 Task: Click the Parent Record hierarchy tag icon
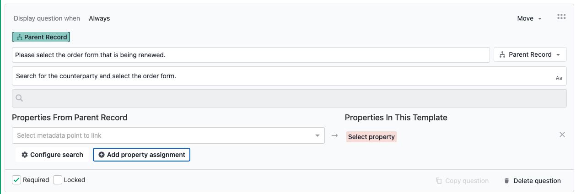20,38
